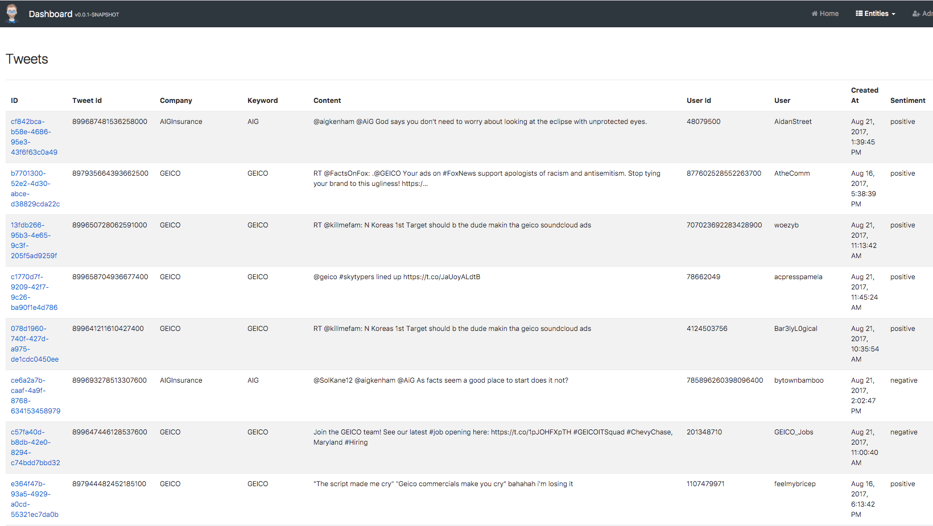Click negative sentiment for GEICO_Jobs row
Image resolution: width=933 pixels, height=526 pixels.
tap(904, 432)
